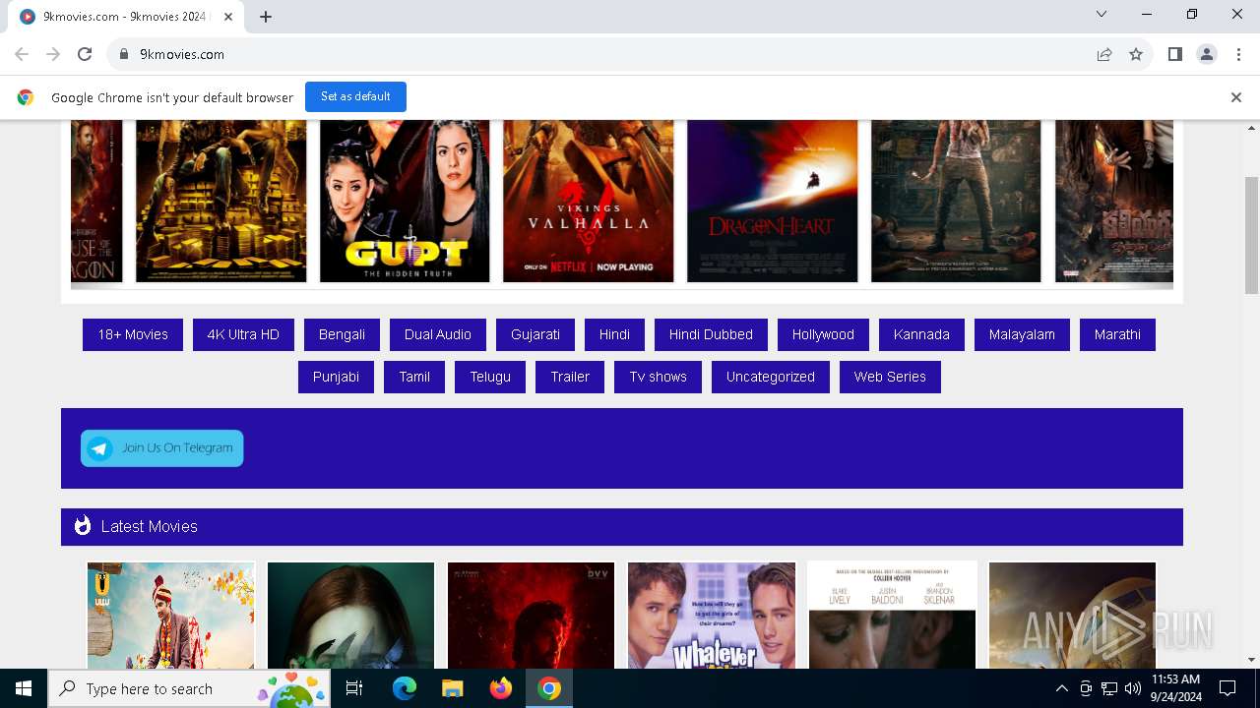Select the Bengali category

click(342, 334)
